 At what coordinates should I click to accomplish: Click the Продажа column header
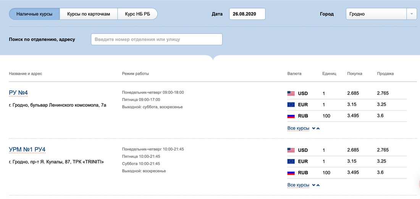click(385, 74)
